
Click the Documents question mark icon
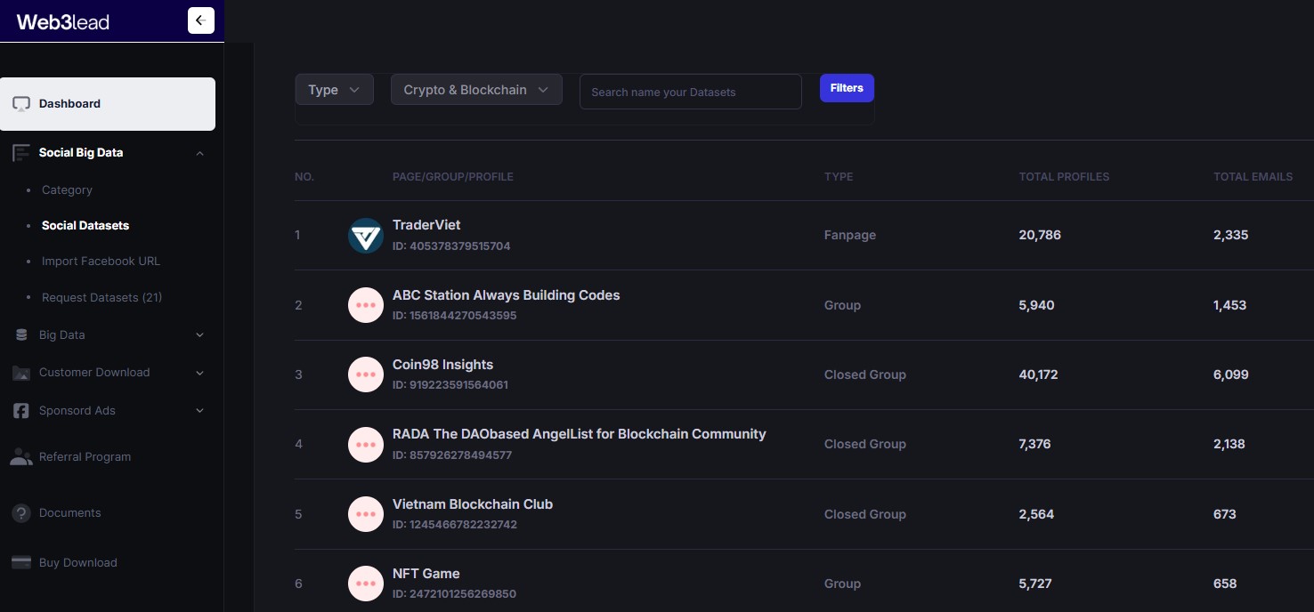[21, 513]
